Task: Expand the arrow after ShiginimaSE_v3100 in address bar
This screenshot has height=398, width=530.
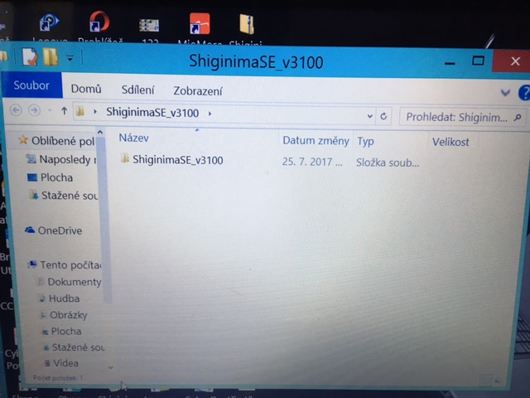Action: point(210,114)
